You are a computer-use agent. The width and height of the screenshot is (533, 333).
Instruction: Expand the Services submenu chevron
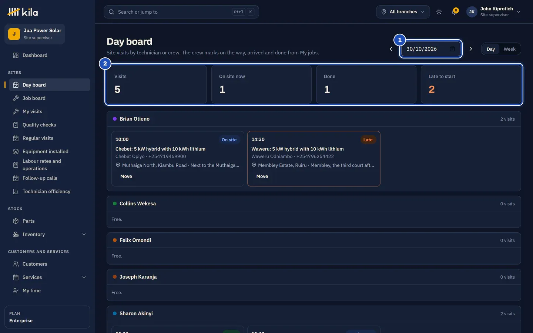[x=84, y=277]
